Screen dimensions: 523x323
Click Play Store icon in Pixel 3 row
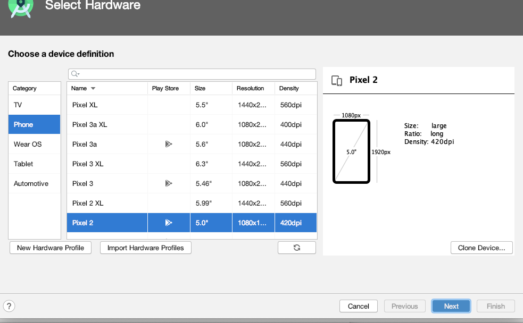click(169, 183)
